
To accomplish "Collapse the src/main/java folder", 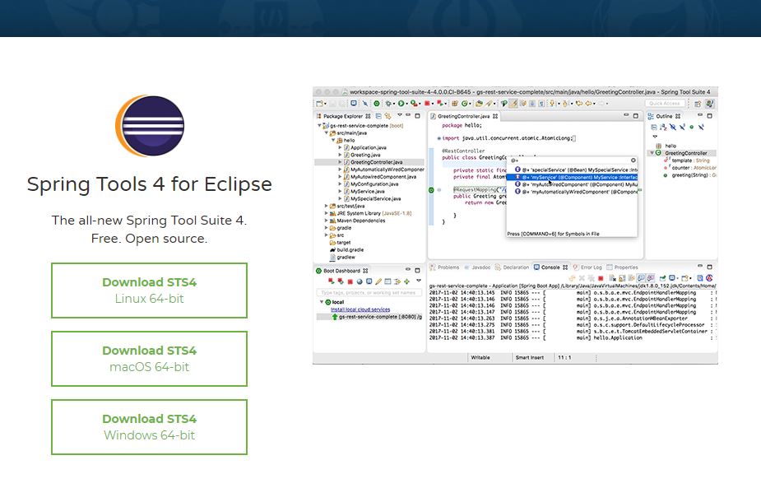I will (327, 133).
